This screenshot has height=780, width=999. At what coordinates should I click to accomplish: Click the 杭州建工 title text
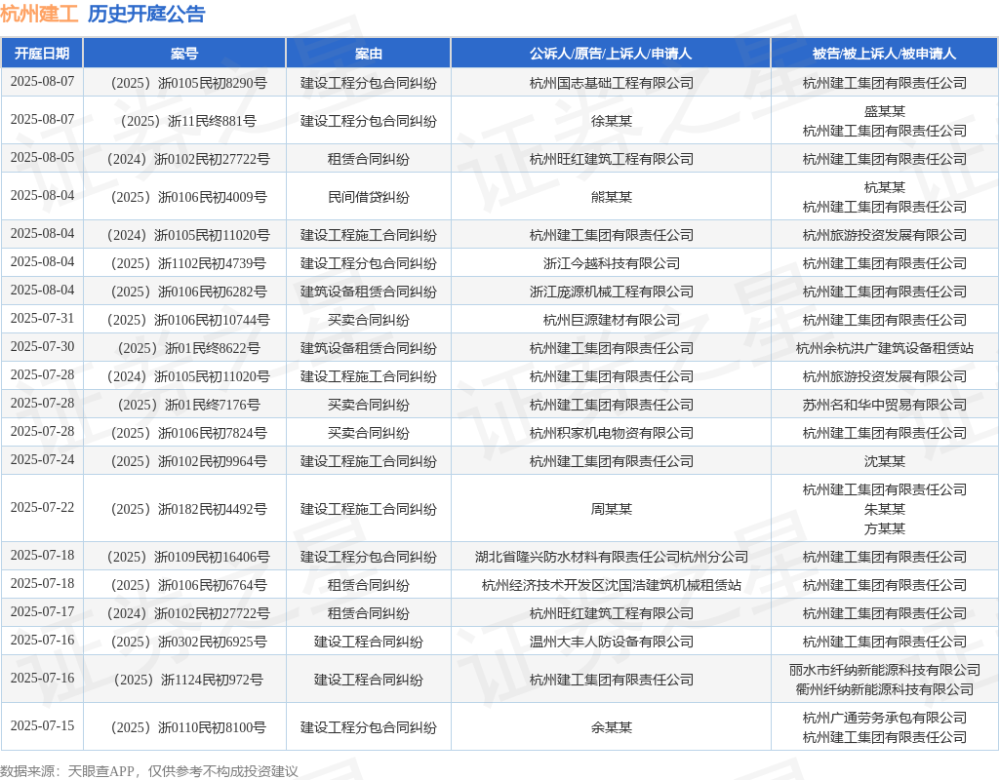click(x=39, y=14)
